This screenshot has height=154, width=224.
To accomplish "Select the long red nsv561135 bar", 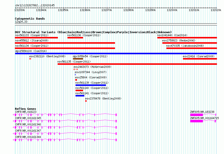I will 137,64.
